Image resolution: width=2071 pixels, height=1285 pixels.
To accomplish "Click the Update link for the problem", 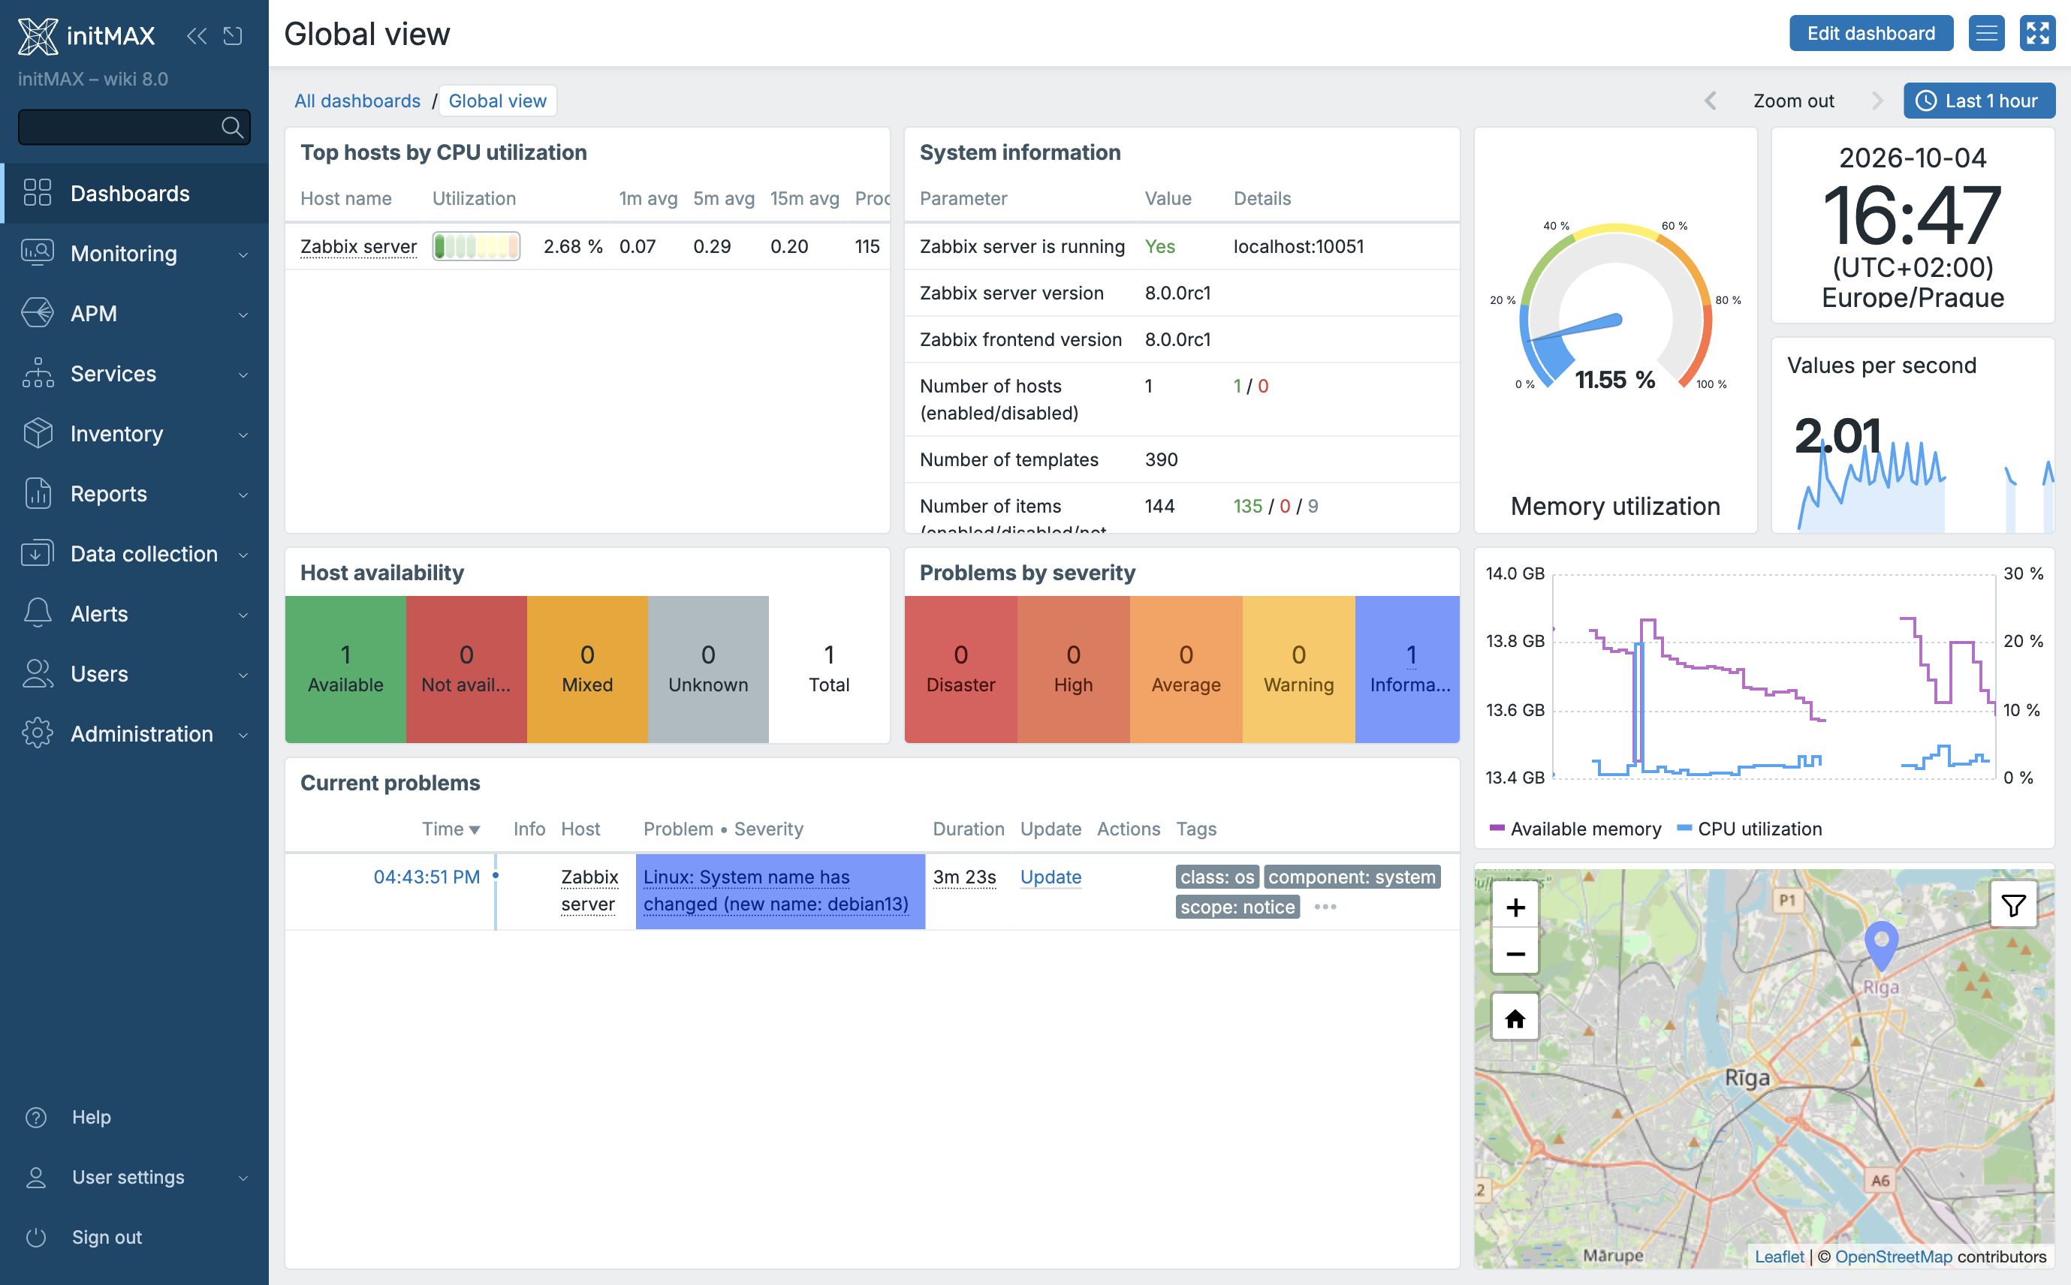I will (x=1051, y=877).
